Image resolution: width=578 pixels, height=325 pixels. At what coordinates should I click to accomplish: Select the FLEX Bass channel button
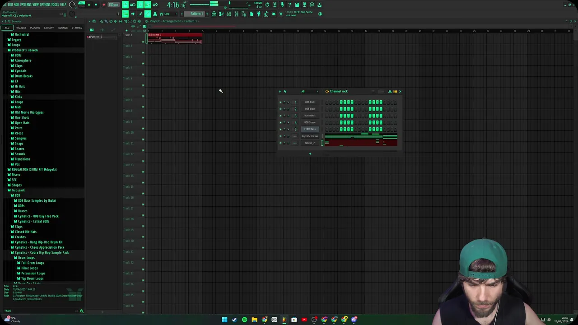click(310, 129)
